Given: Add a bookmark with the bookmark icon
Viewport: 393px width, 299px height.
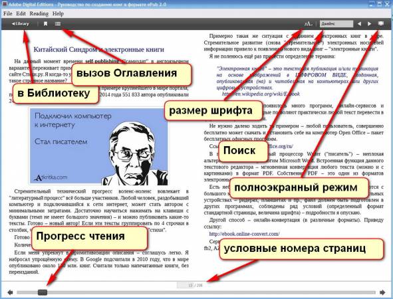Looking at the screenshot, I should [x=45, y=24].
